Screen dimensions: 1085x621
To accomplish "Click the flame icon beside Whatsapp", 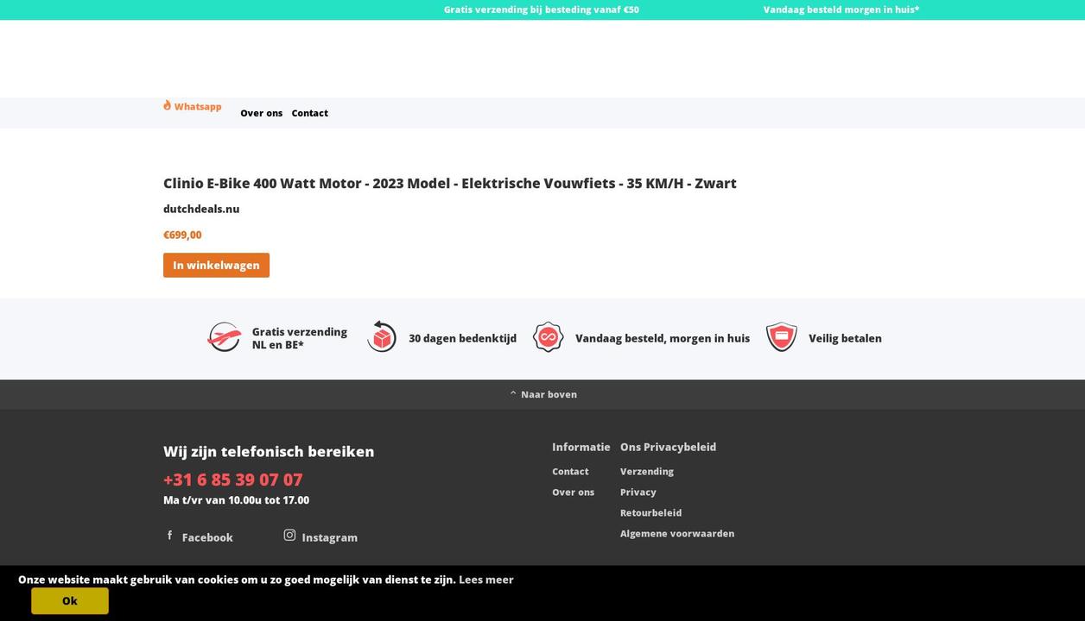I will pyautogui.click(x=167, y=105).
